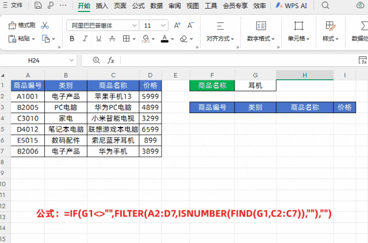
Task: Click the search magnifier icon
Action: [325, 5]
